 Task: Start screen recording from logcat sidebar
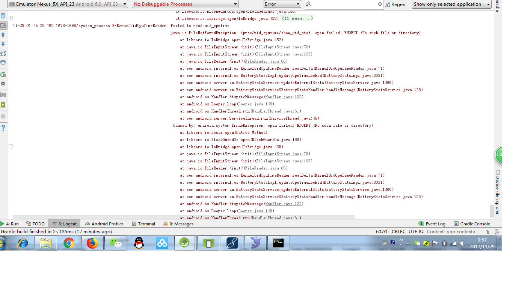(4, 105)
